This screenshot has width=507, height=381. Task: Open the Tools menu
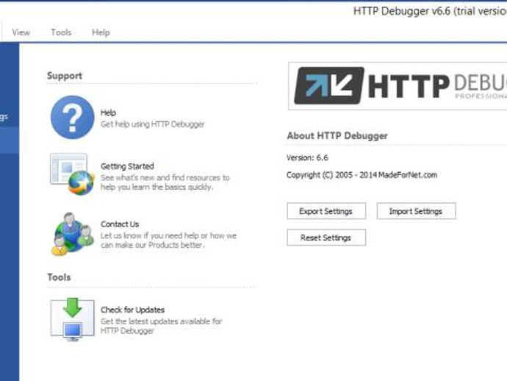[61, 32]
